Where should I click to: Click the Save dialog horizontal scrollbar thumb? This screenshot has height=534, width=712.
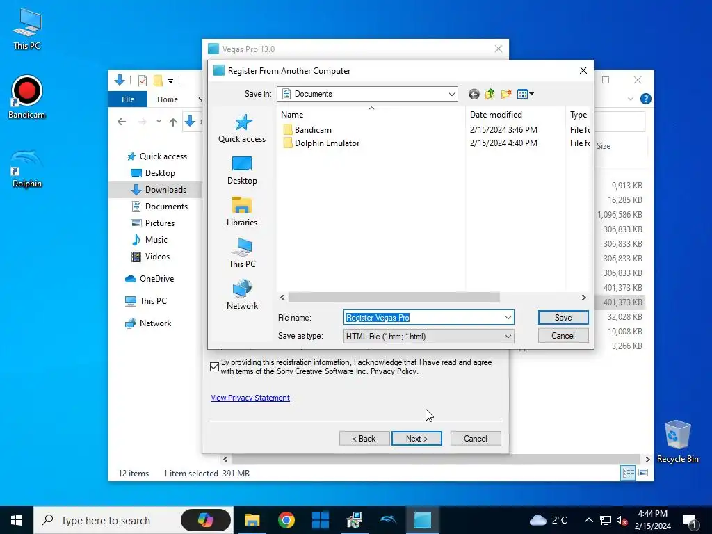394,298
